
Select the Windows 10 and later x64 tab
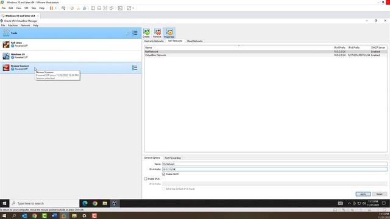(x=20, y=16)
